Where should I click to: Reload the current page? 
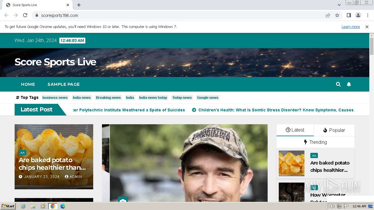pyautogui.click(x=25, y=15)
